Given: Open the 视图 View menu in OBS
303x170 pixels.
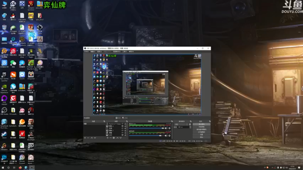Looking at the screenshot, I should [x=99, y=52].
